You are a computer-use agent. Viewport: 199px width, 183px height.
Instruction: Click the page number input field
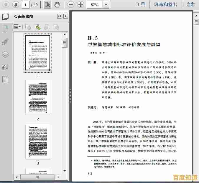point(26,5)
